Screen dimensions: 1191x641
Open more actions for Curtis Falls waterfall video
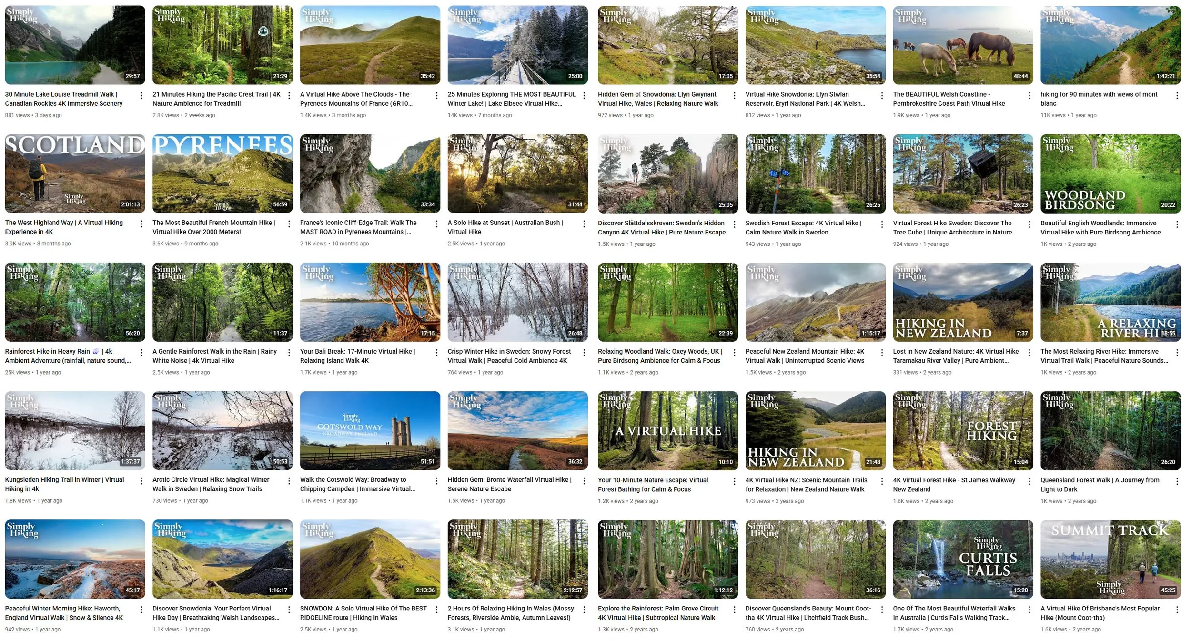1030,610
